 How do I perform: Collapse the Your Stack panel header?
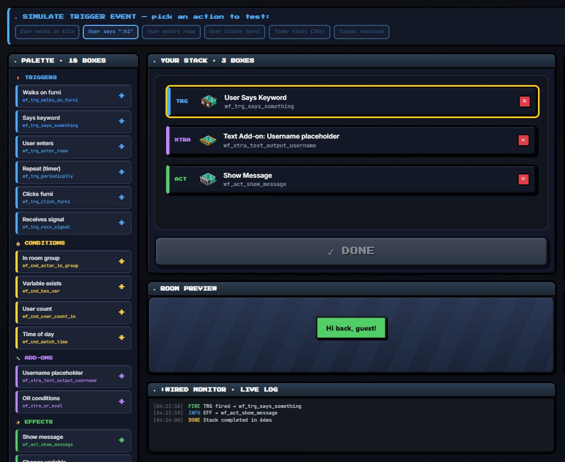coord(351,61)
